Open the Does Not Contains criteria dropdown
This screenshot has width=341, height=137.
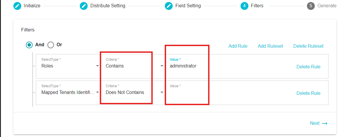click(x=135, y=92)
